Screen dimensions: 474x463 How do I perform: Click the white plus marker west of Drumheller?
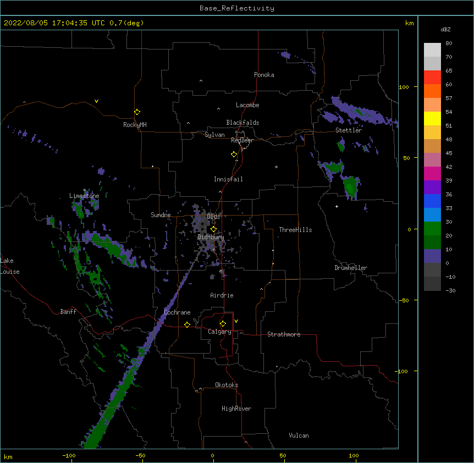click(x=337, y=206)
